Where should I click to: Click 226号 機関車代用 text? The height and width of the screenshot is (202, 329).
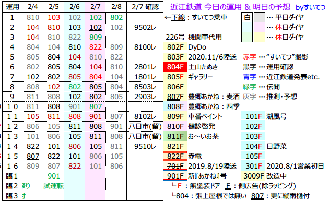(193, 38)
